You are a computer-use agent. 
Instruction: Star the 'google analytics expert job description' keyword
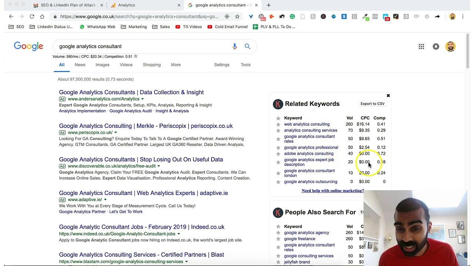[x=278, y=162]
